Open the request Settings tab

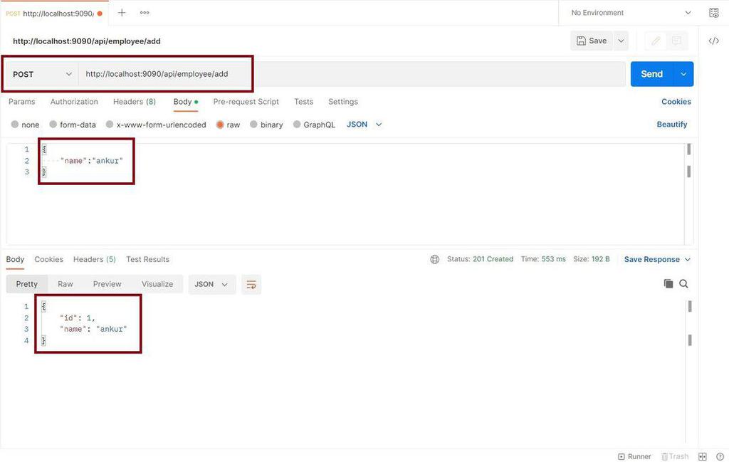[343, 101]
